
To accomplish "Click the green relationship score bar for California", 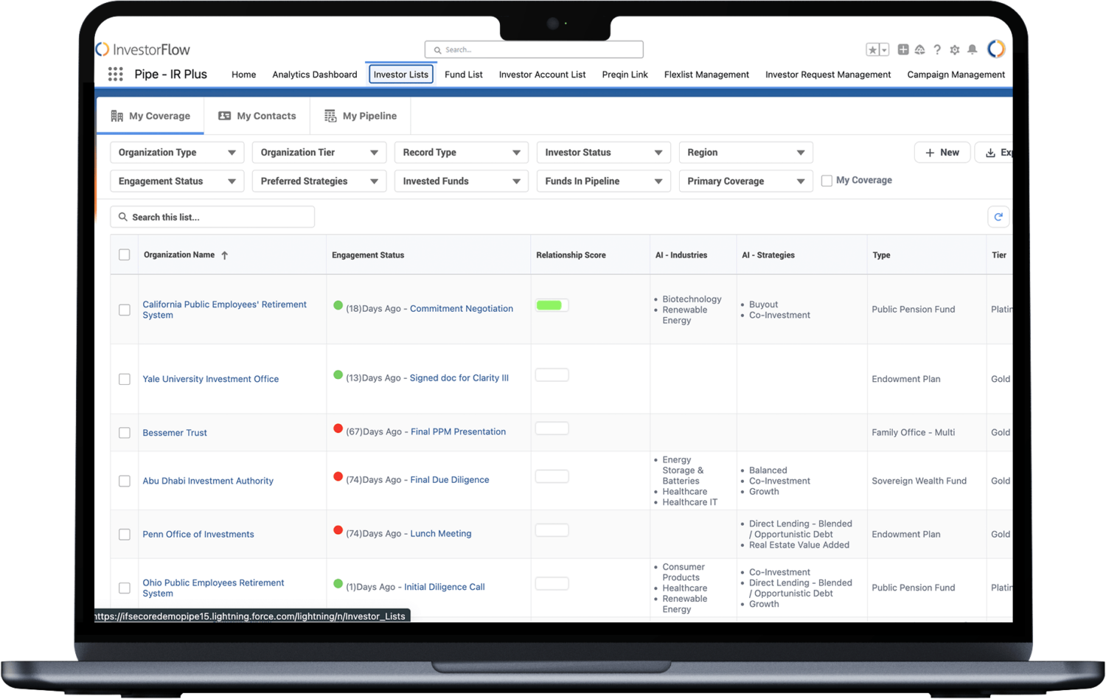I will (x=549, y=305).
